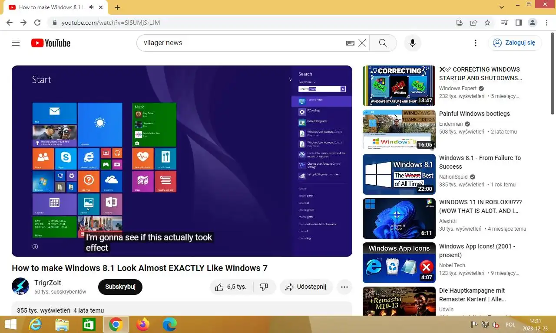Share this page from address bar icon
The height and width of the screenshot is (333, 556).
click(x=473, y=23)
